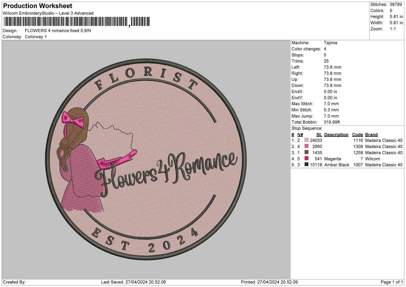This screenshot has width=406, height=287.
Task: Click the 'Colorway 1' value
Action: click(x=36, y=37)
